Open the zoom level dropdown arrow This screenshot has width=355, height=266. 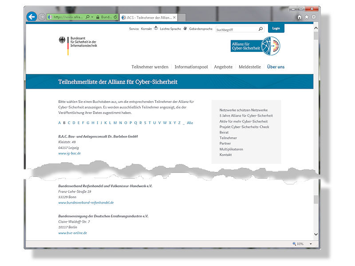[x=311, y=244]
